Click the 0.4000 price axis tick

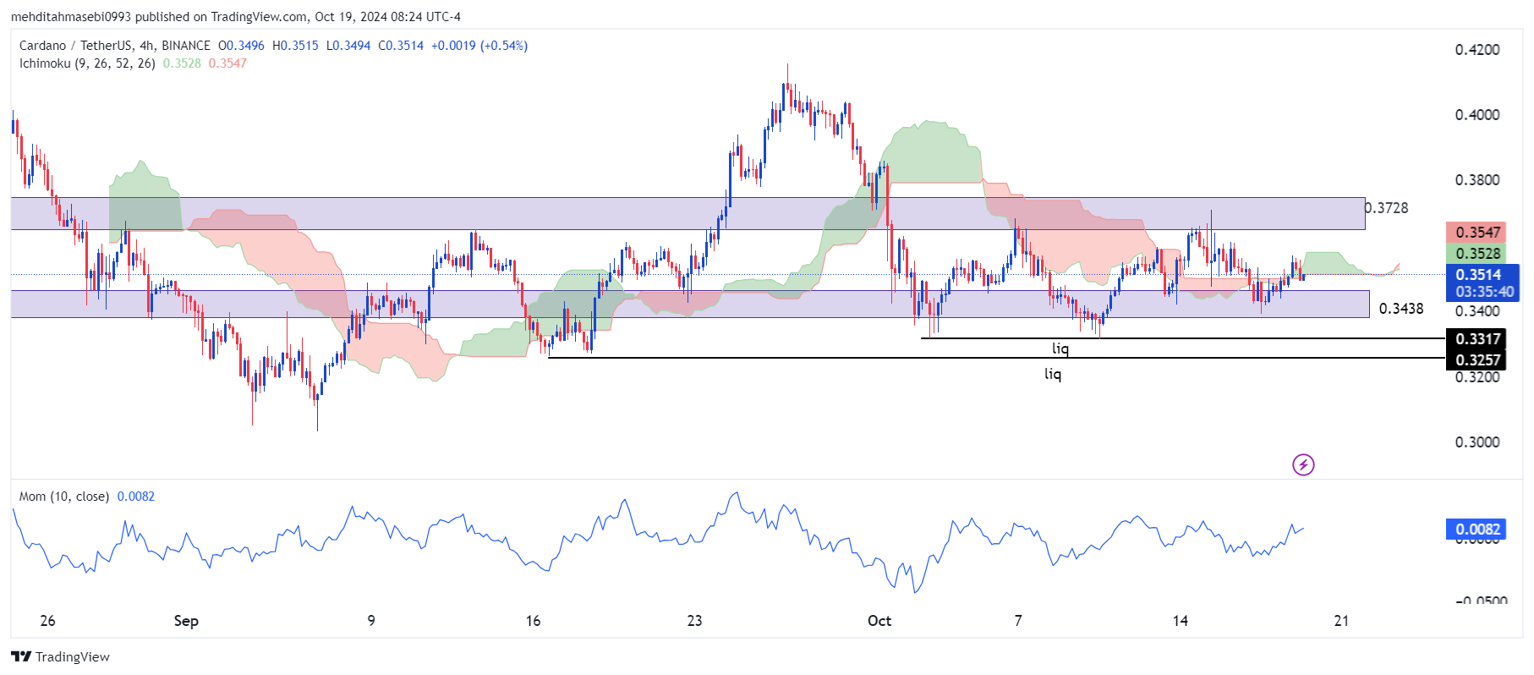[x=1476, y=115]
